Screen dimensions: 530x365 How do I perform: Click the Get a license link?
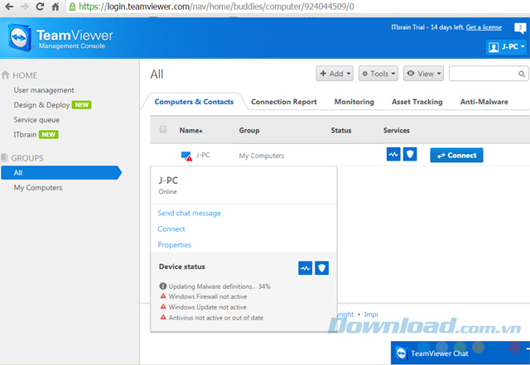pyautogui.click(x=484, y=27)
